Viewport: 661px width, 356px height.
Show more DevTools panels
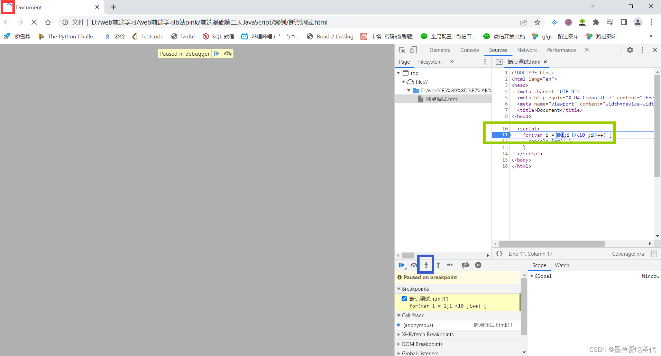coord(587,50)
